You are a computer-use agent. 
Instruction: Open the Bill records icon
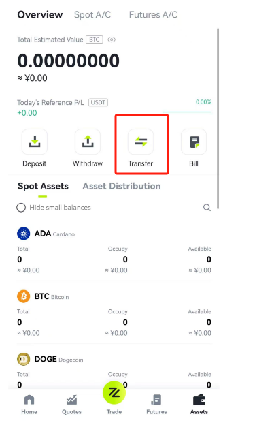point(194,142)
